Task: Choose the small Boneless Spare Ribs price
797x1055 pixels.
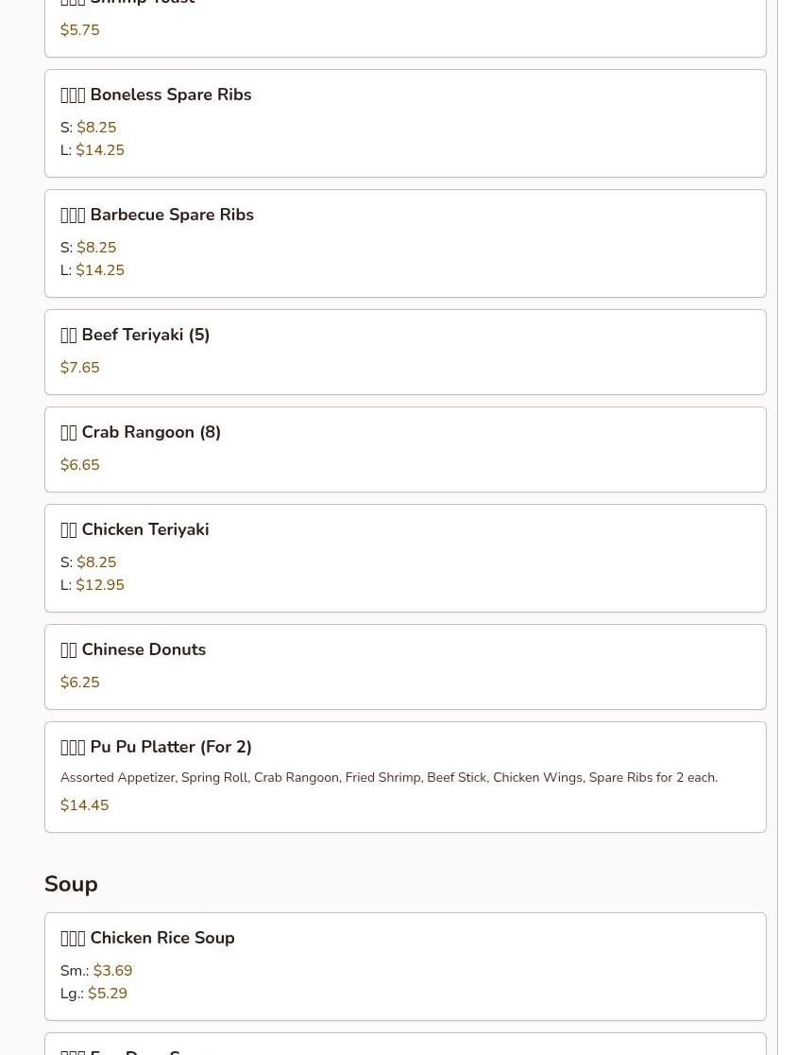Action: tap(96, 128)
